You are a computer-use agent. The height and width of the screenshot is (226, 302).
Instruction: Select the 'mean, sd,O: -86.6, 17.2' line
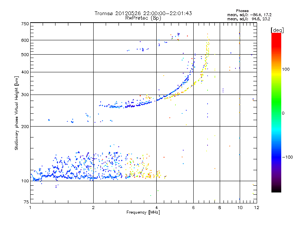click(x=250, y=15)
